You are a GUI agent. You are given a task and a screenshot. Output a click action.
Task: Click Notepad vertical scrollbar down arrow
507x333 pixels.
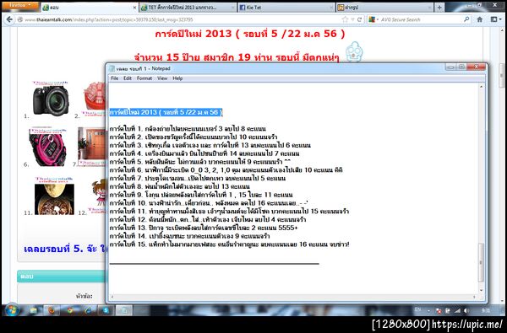point(481,291)
